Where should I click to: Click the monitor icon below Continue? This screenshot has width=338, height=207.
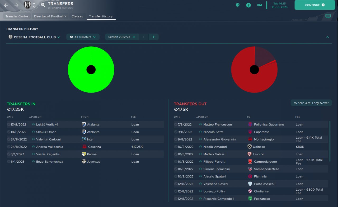[x=328, y=16]
